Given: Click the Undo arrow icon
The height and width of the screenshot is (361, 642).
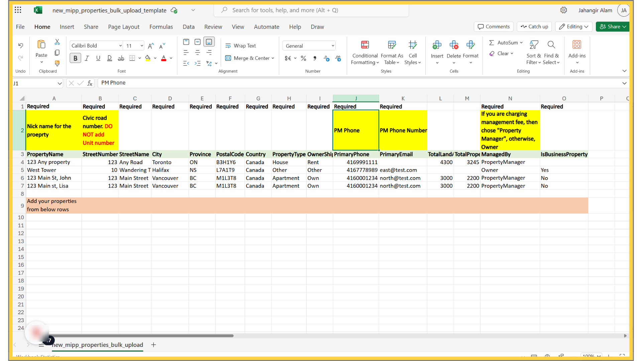Looking at the screenshot, I should point(20,45).
